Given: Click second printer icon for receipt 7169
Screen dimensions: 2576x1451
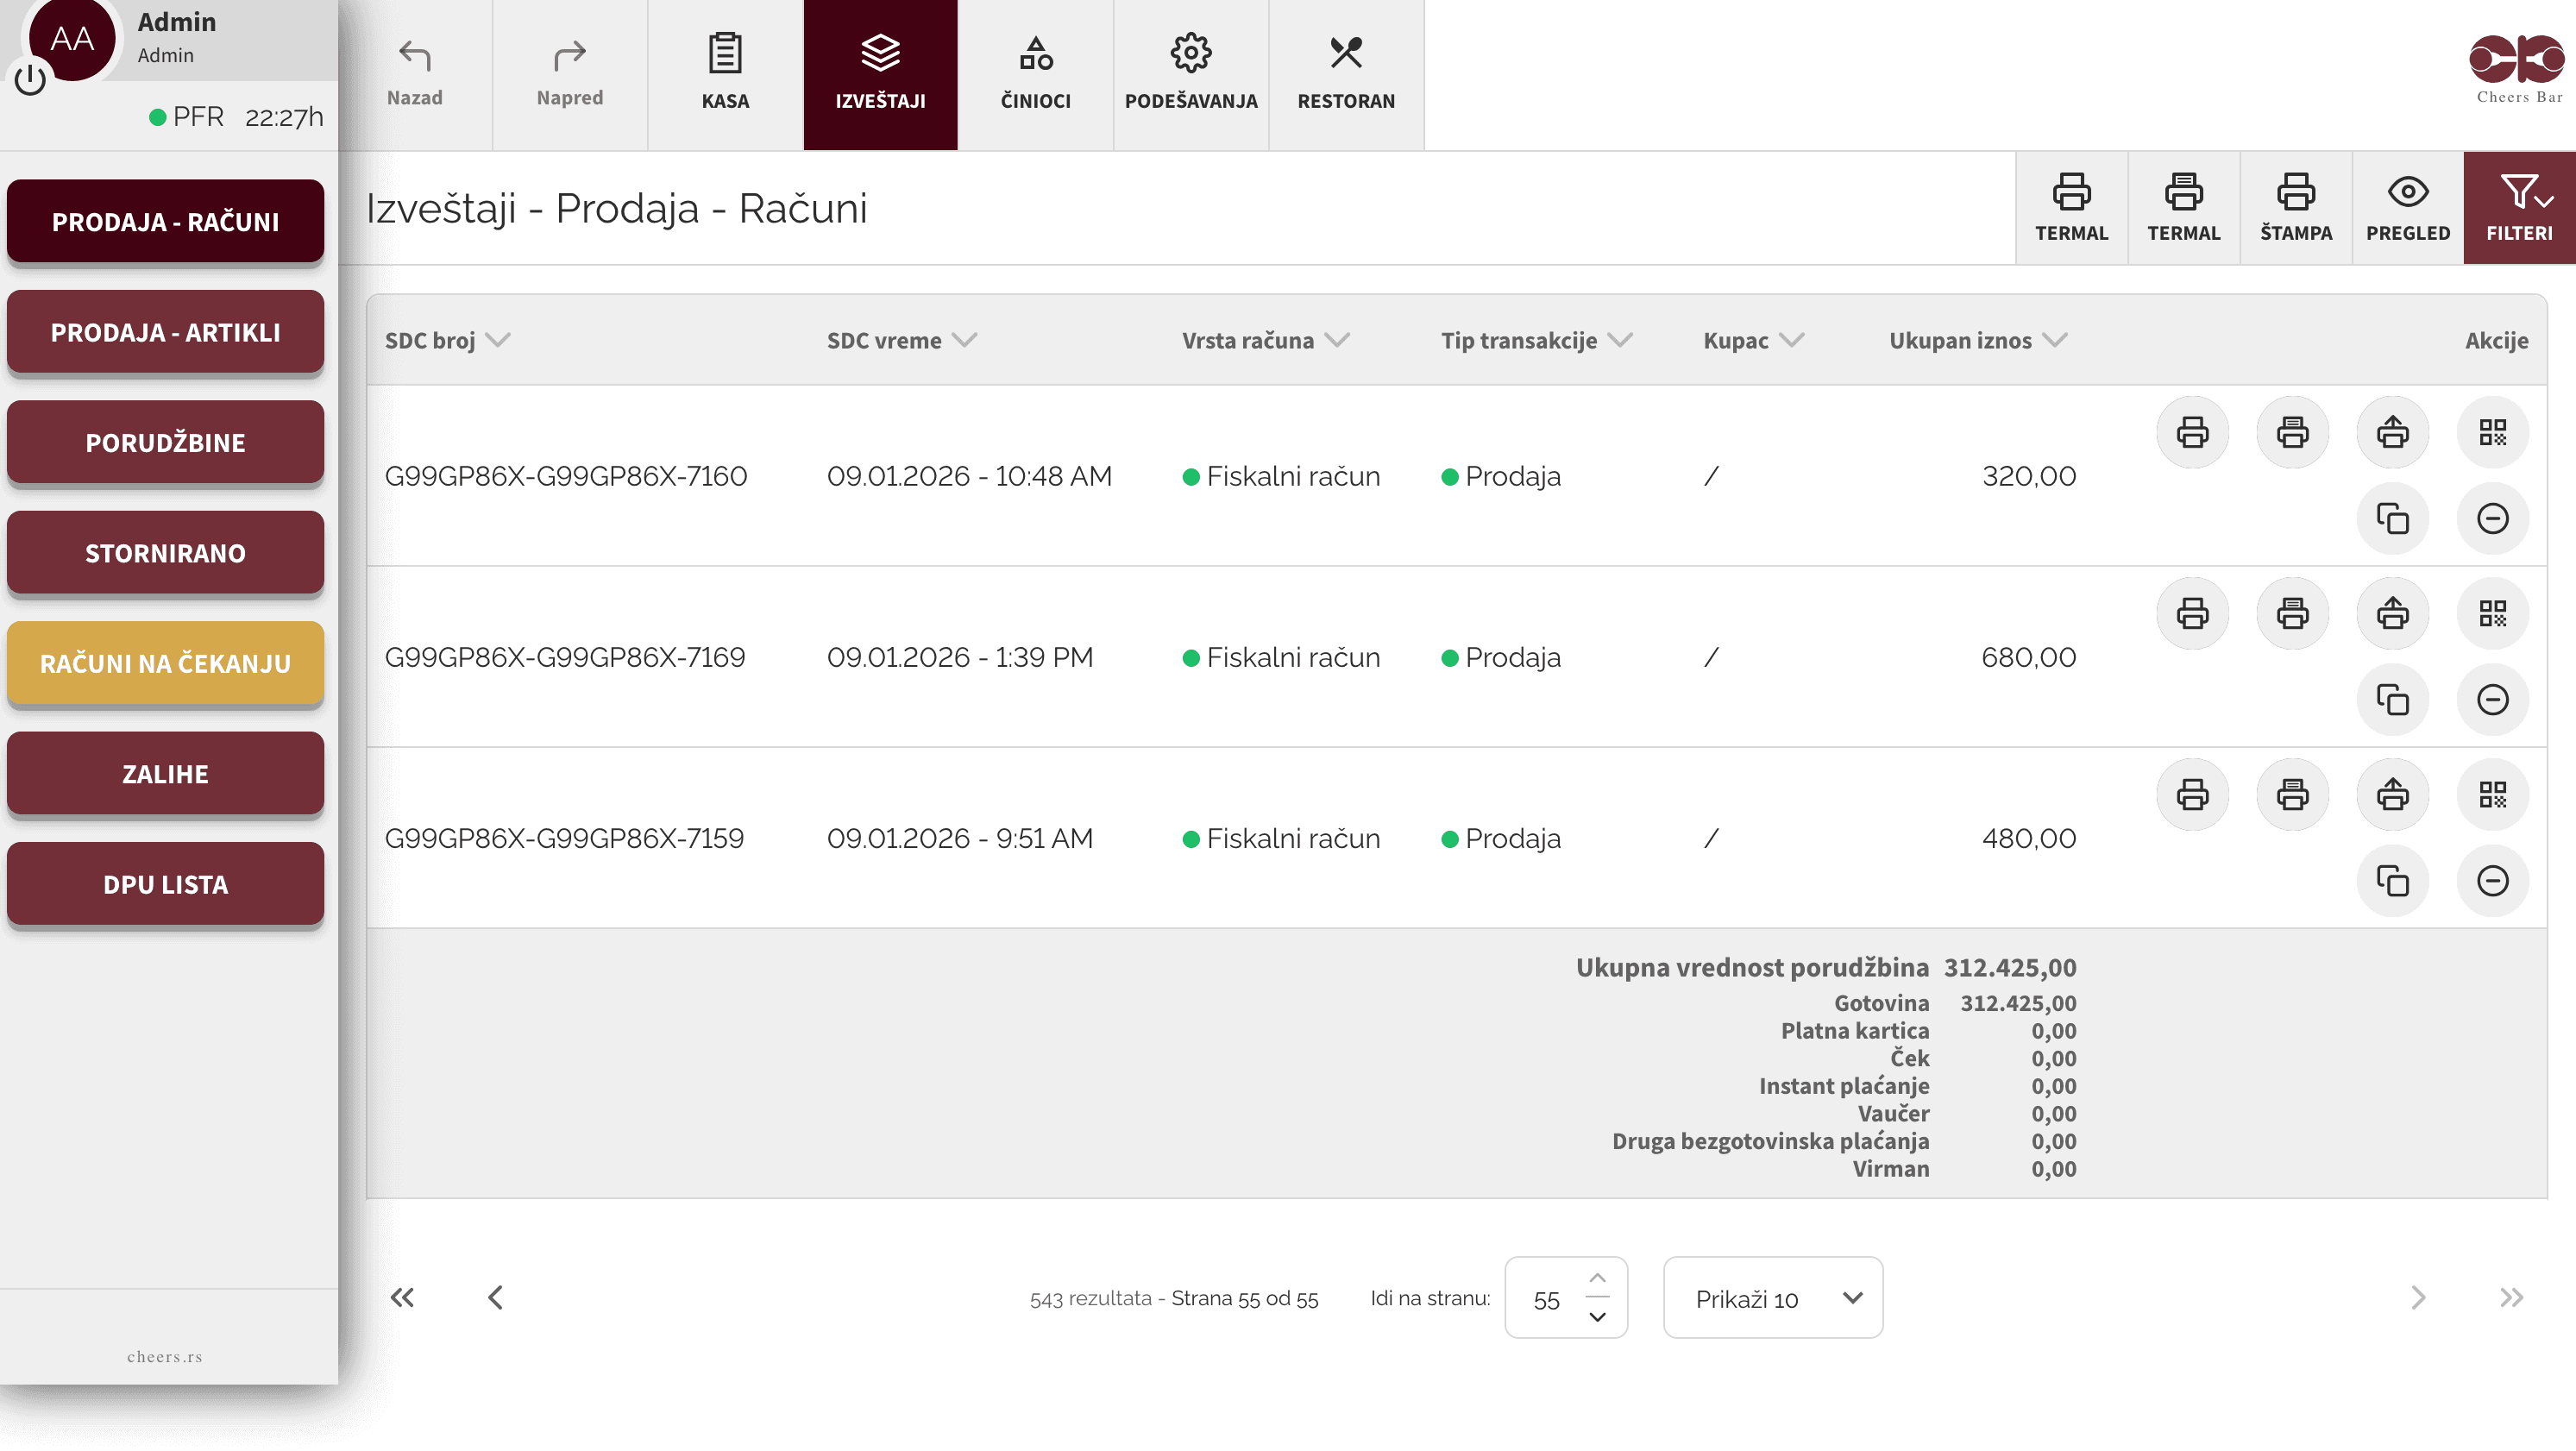Looking at the screenshot, I should point(2292,613).
